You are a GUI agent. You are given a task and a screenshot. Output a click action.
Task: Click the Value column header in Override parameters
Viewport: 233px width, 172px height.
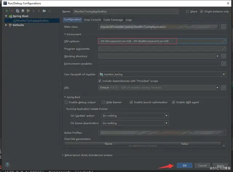point(185,144)
